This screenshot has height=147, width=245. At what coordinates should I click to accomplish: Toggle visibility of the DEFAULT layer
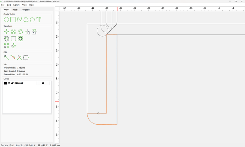9,83
